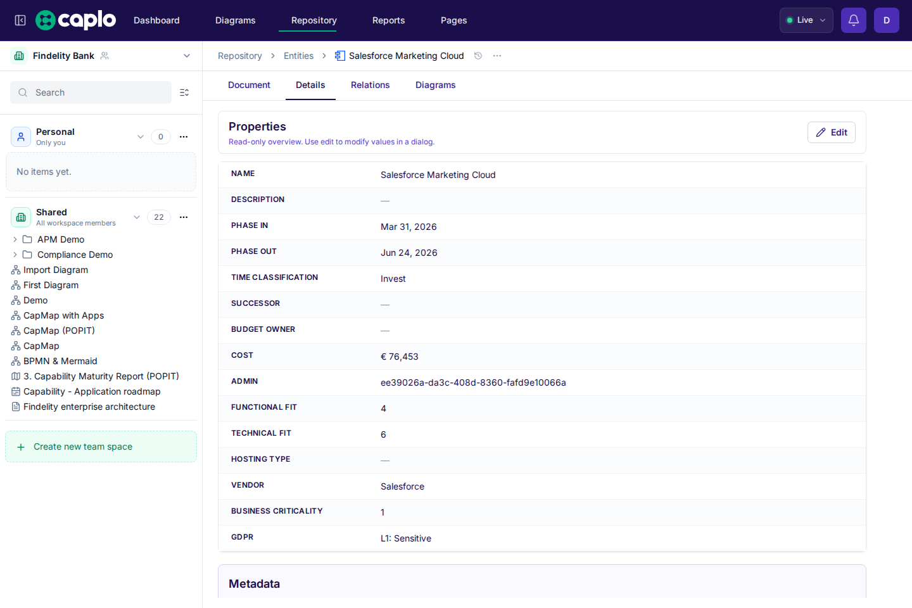Open the Diagrams top menu
The image size is (912, 608).
tap(236, 20)
